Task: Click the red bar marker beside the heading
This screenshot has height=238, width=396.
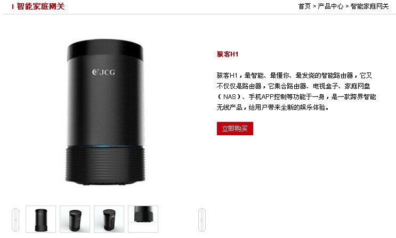Action: (x=13, y=6)
